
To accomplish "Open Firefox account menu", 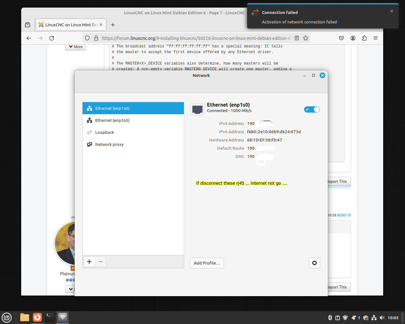I will point(353,38).
